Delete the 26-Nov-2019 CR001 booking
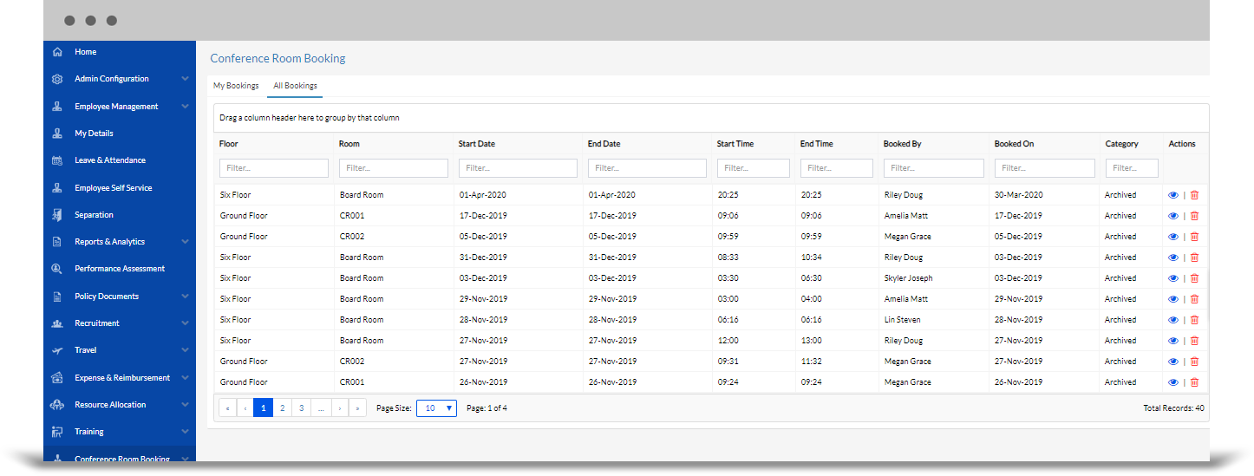 click(1194, 382)
